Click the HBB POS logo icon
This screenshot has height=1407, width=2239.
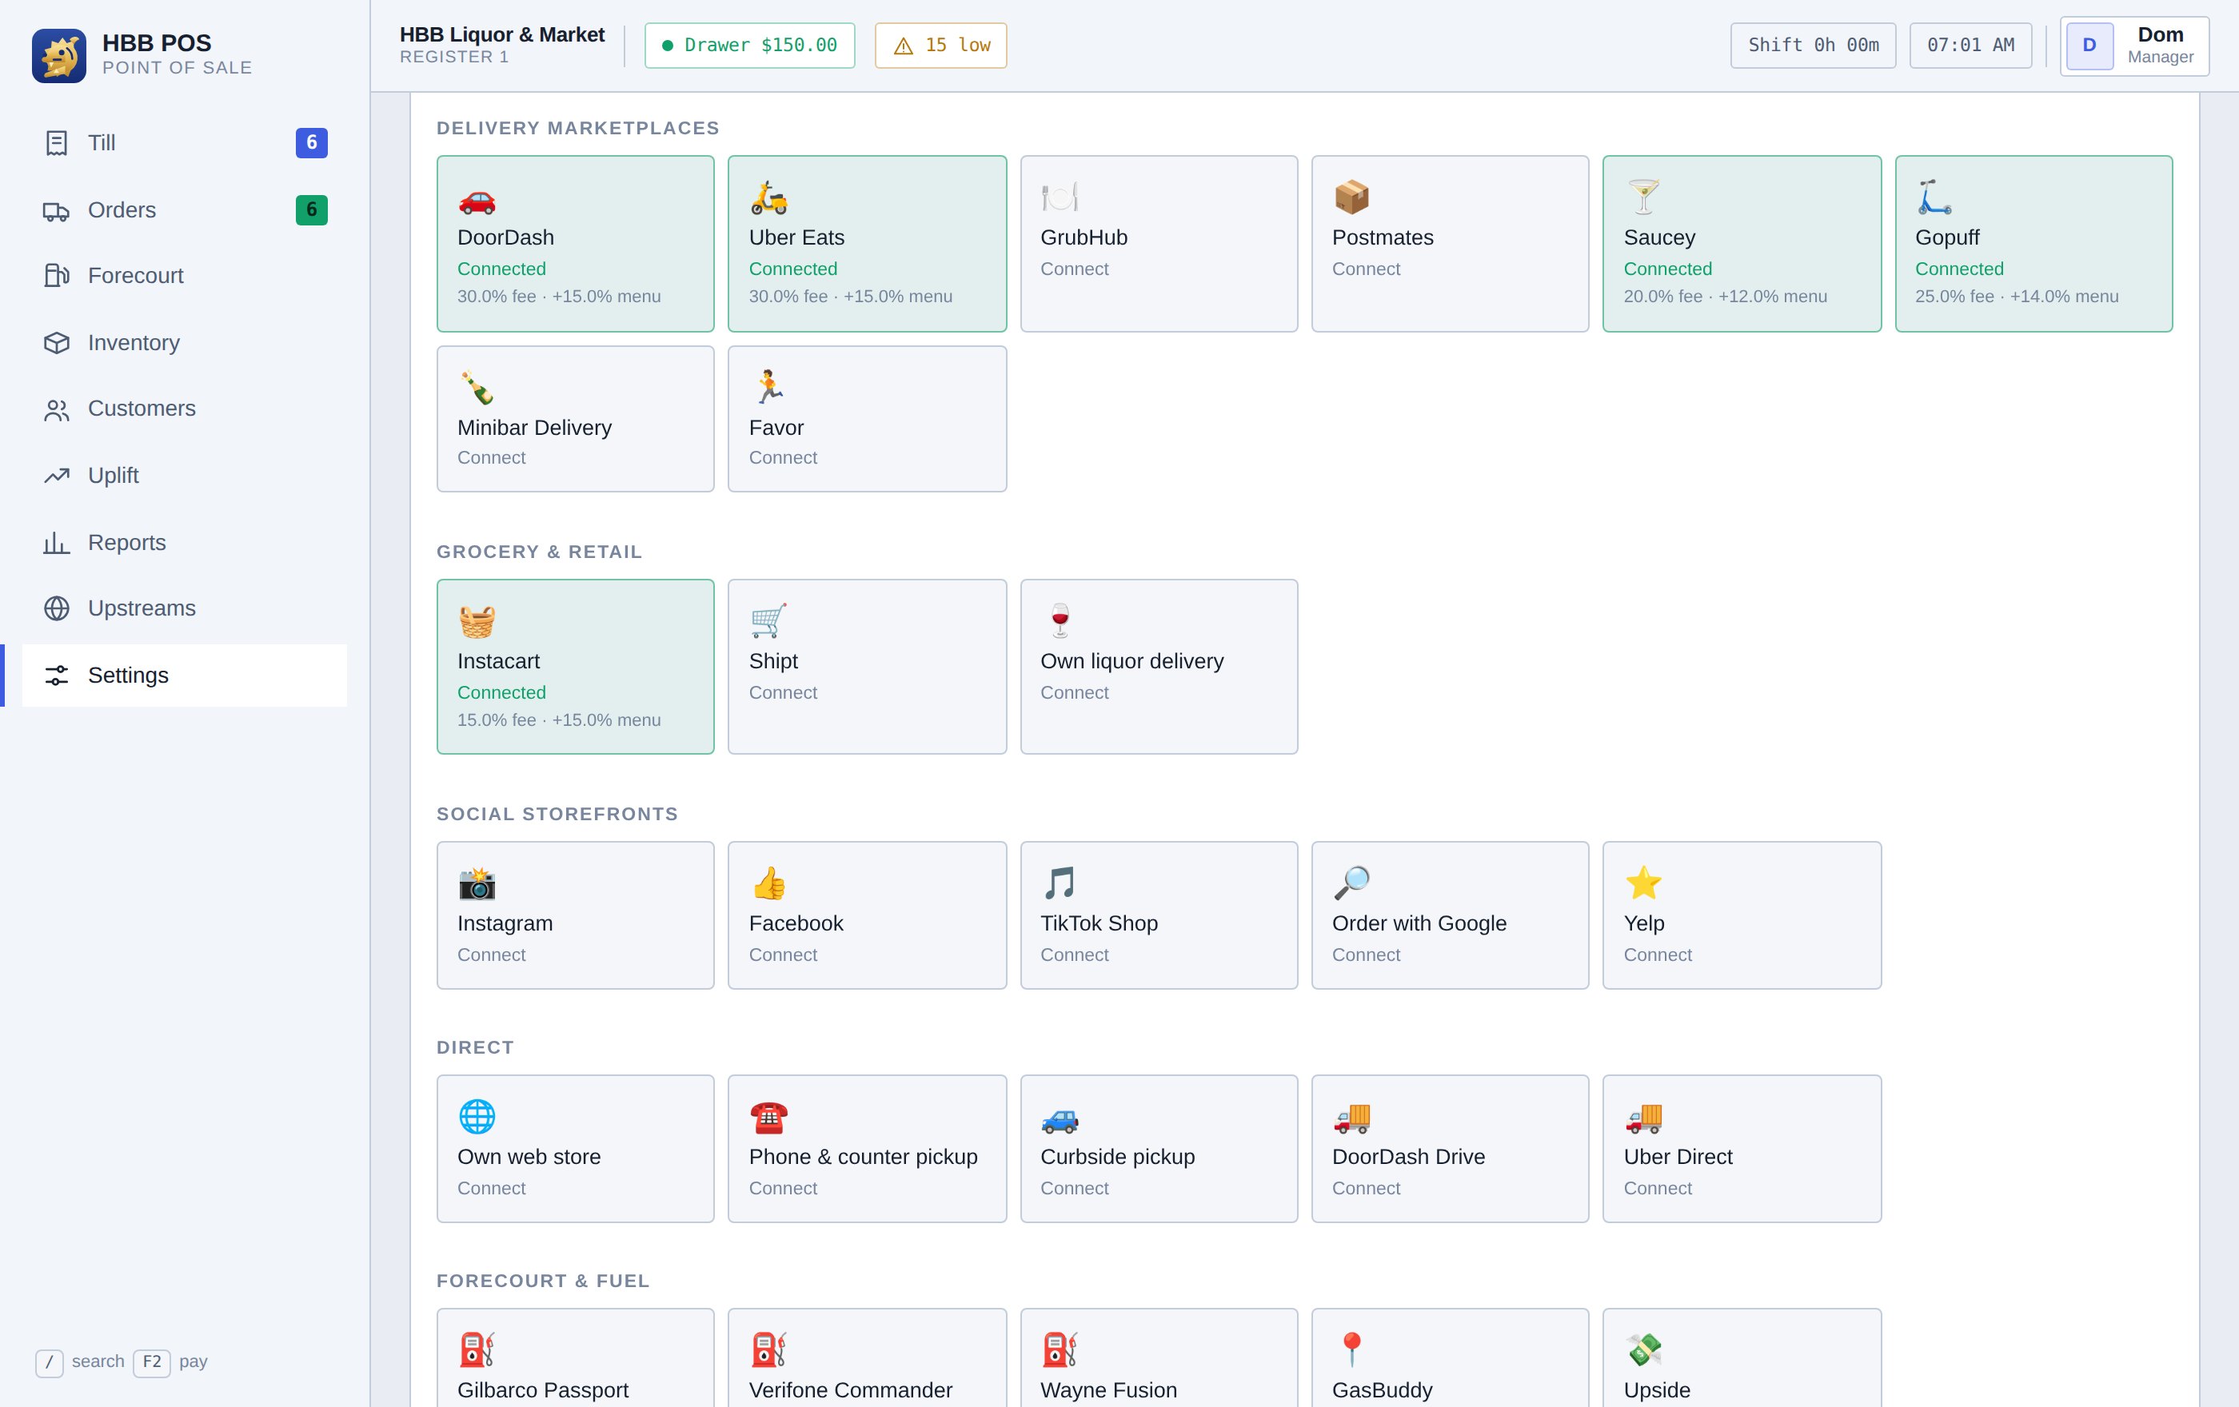pos(58,55)
